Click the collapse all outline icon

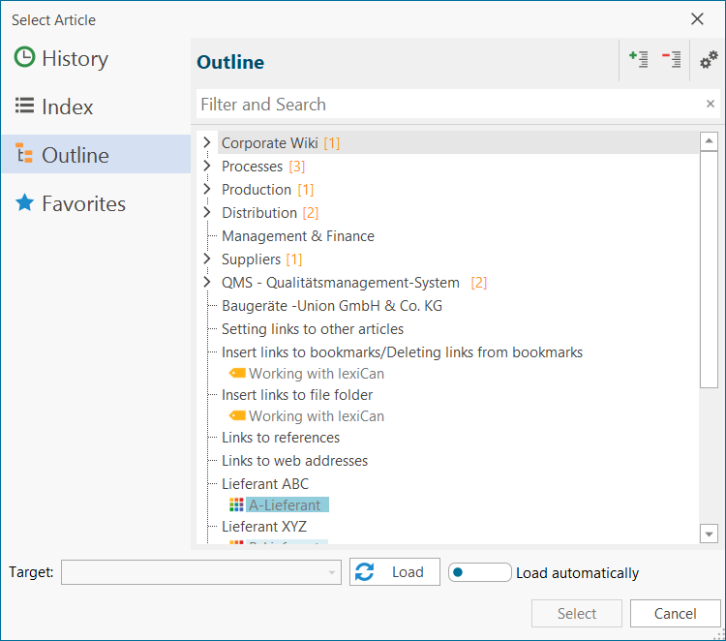[671, 60]
